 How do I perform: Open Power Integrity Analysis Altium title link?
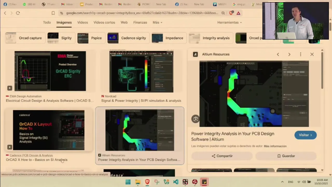tap(233, 136)
